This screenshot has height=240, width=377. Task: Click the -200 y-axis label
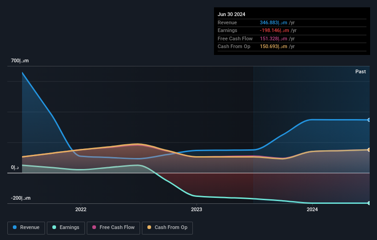pyautogui.click(x=21, y=198)
